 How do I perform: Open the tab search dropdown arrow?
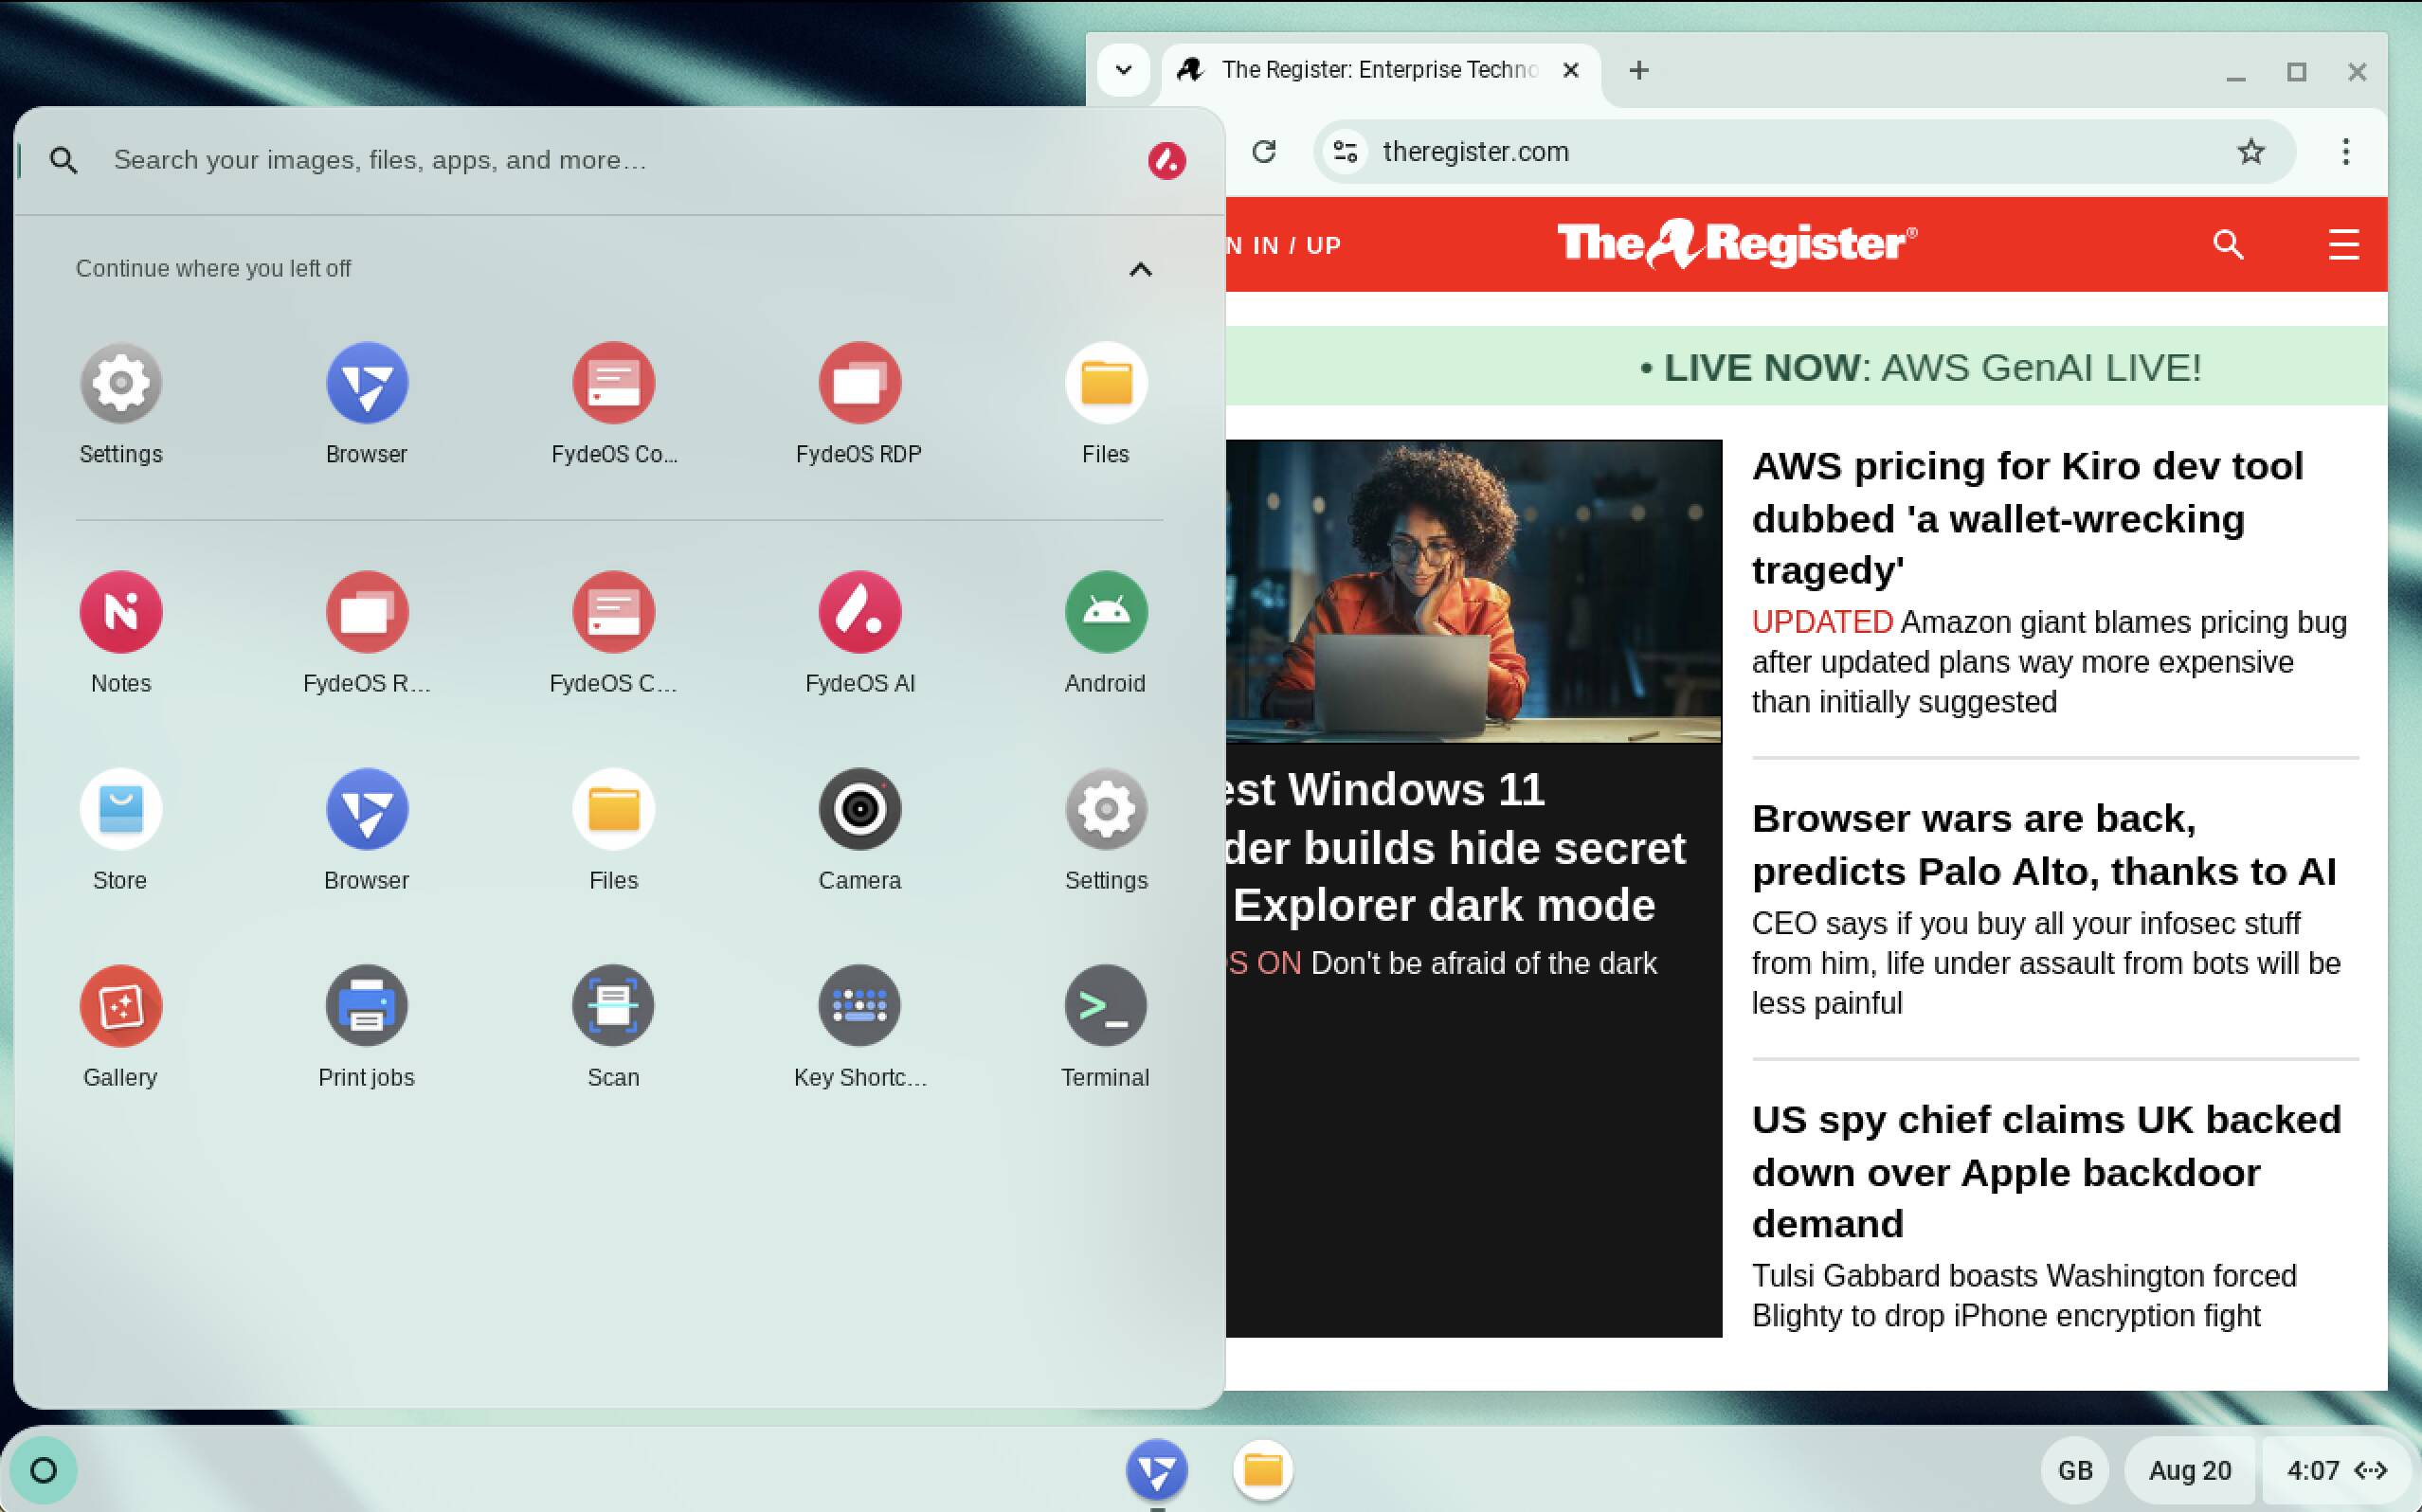pyautogui.click(x=1123, y=70)
